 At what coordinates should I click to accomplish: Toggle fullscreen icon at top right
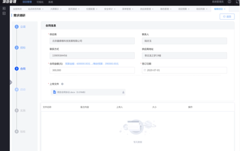(x=238, y=2)
